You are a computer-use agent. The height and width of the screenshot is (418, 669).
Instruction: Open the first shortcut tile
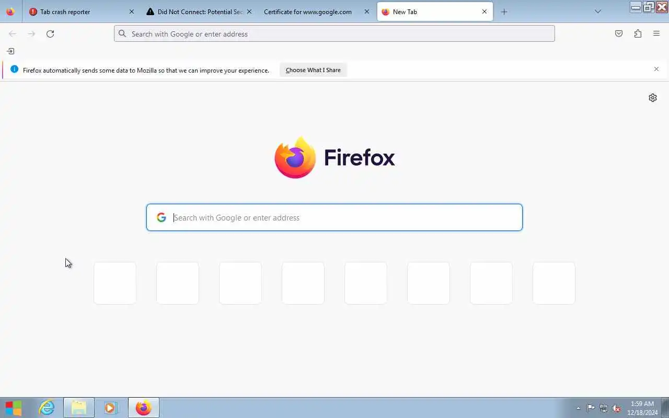coord(115,283)
